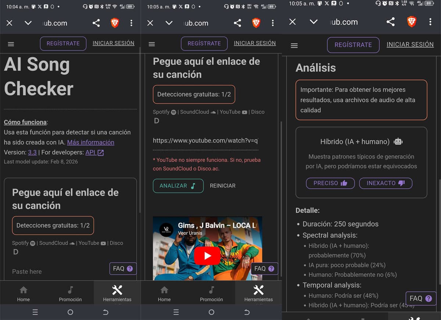Tap the Humano: Probablemente no (6%) line
The width and height of the screenshot is (441, 320).
pos(352,274)
